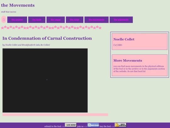The width and height of the screenshot is (170, 128).
Task: Open the archive page
Action: pos(17,20)
